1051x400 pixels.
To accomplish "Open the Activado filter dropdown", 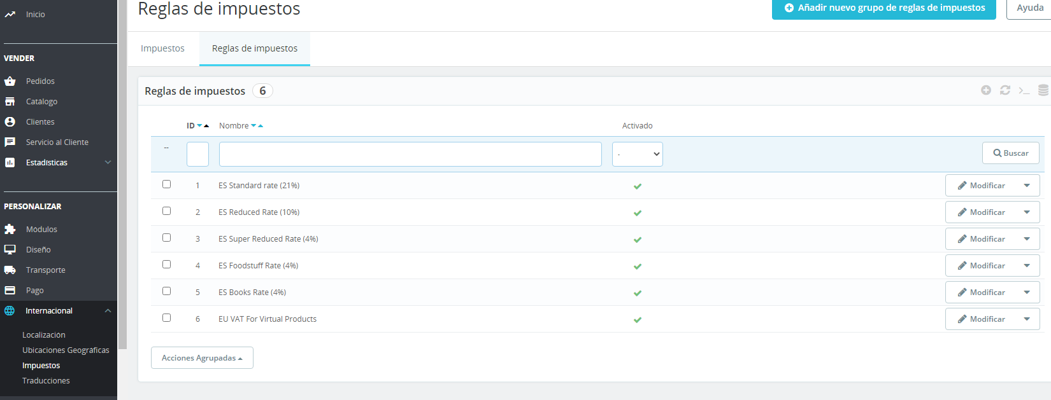I will pos(638,154).
